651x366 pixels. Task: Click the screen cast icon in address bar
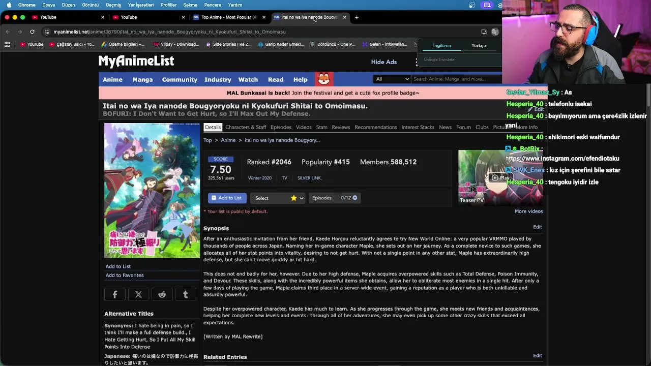pyautogui.click(x=484, y=32)
